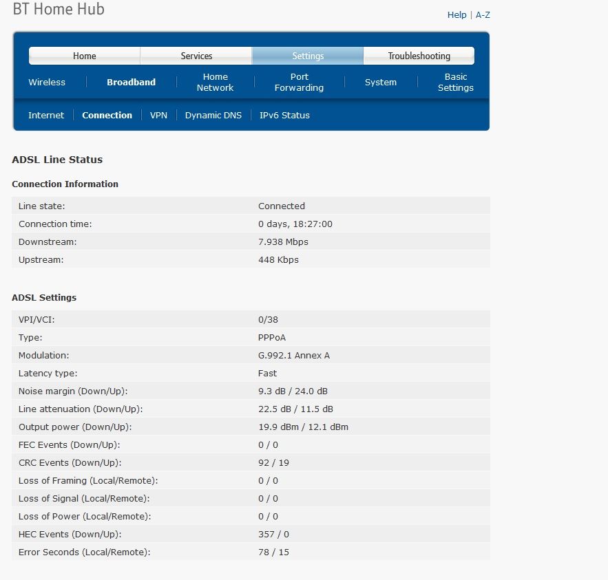Select HEC Events value 357 / 0
This screenshot has width=608, height=580.
273,534
